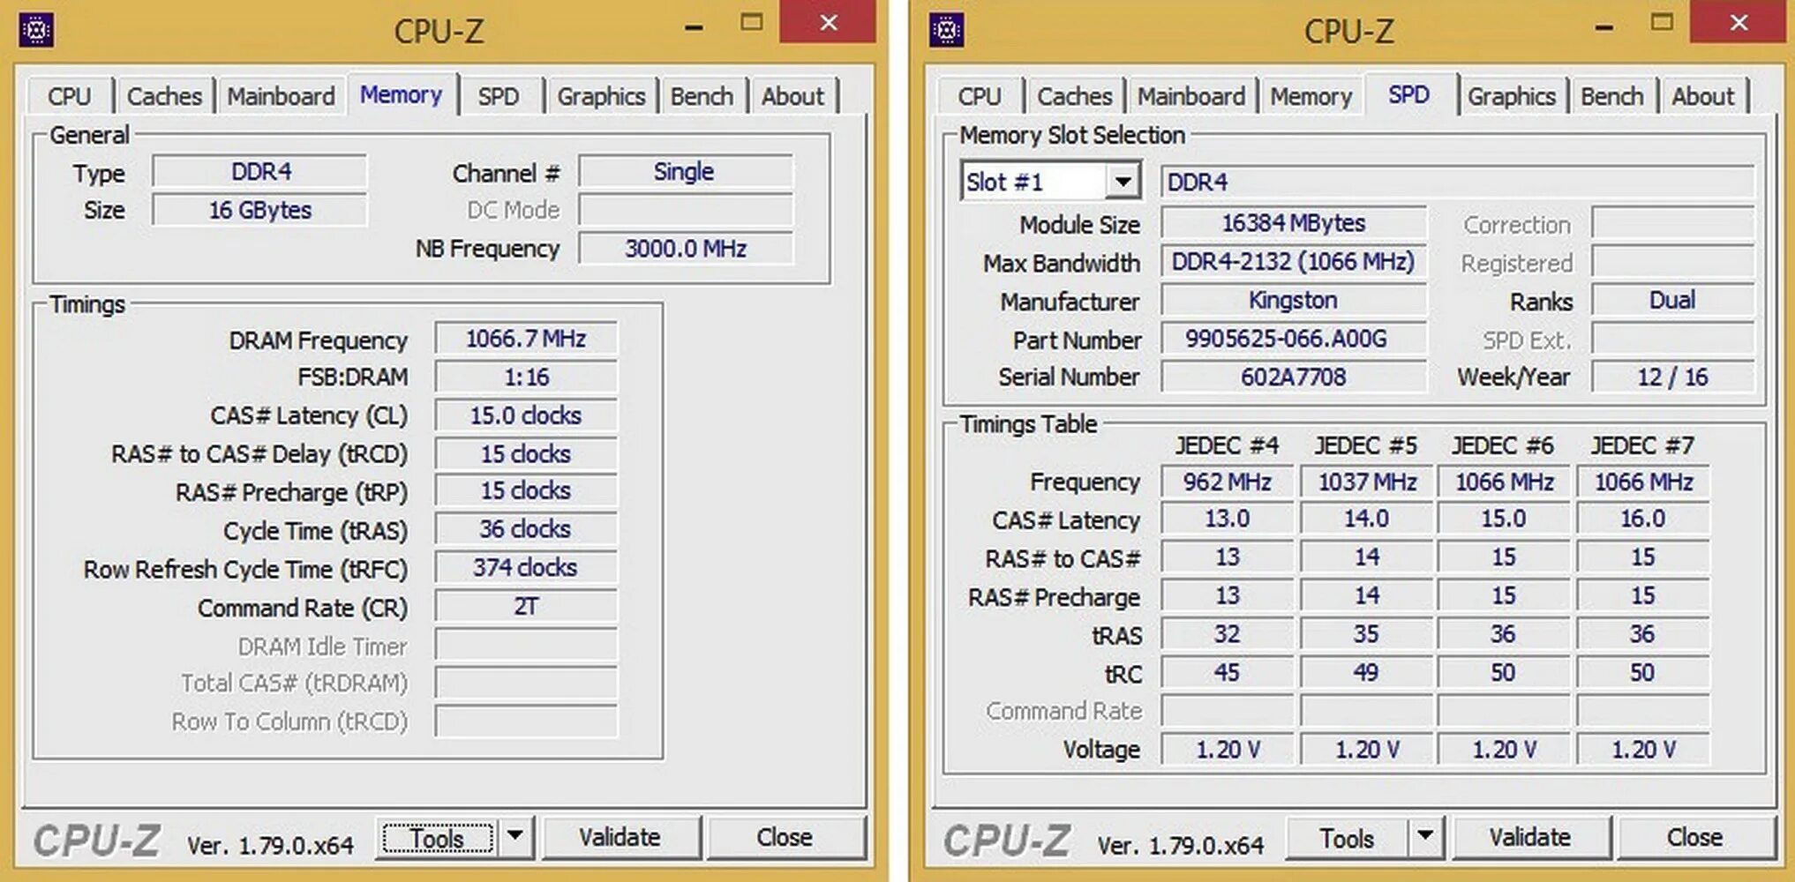
Task: Select the Memory tab in the left window
Action: [x=401, y=93]
